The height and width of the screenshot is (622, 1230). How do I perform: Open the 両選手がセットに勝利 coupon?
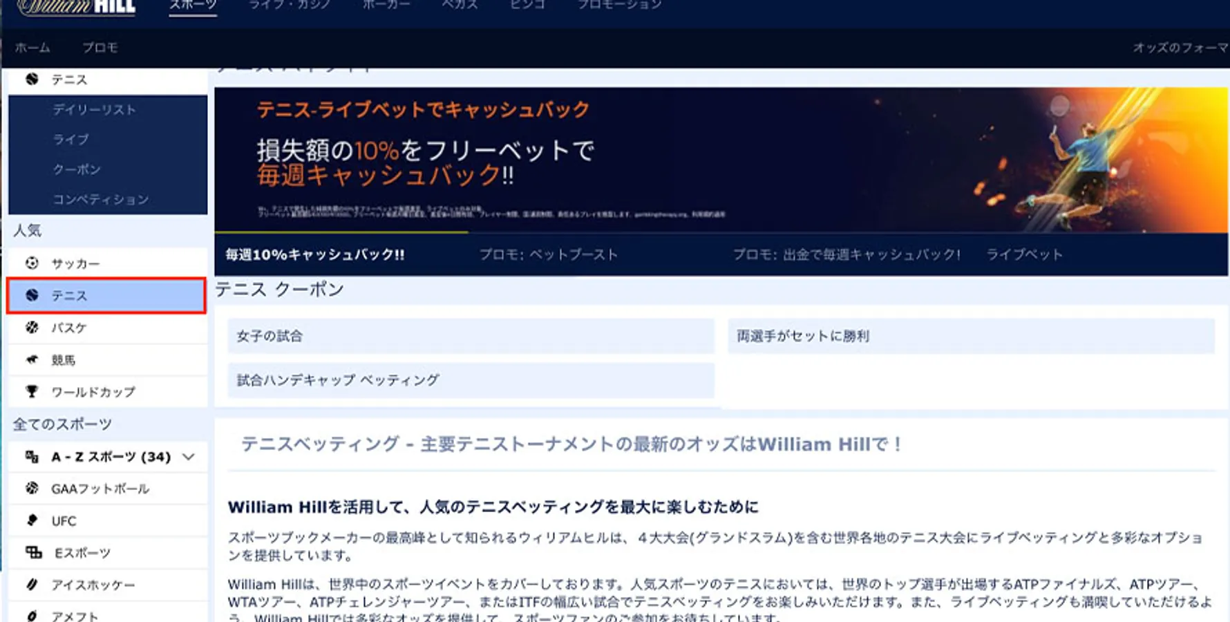pyautogui.click(x=971, y=336)
